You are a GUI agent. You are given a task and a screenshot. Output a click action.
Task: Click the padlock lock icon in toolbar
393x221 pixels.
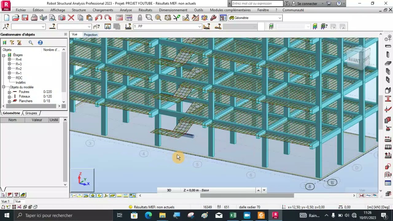(140, 17)
